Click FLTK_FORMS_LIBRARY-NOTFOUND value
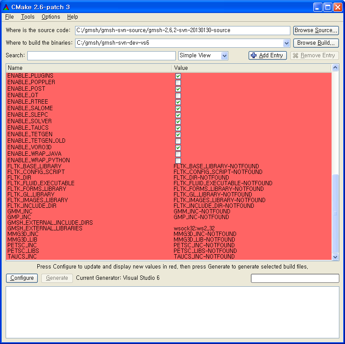This screenshot has height=344, width=345. click(218, 189)
